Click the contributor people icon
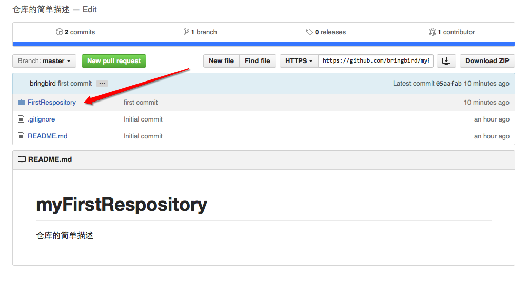 click(432, 32)
